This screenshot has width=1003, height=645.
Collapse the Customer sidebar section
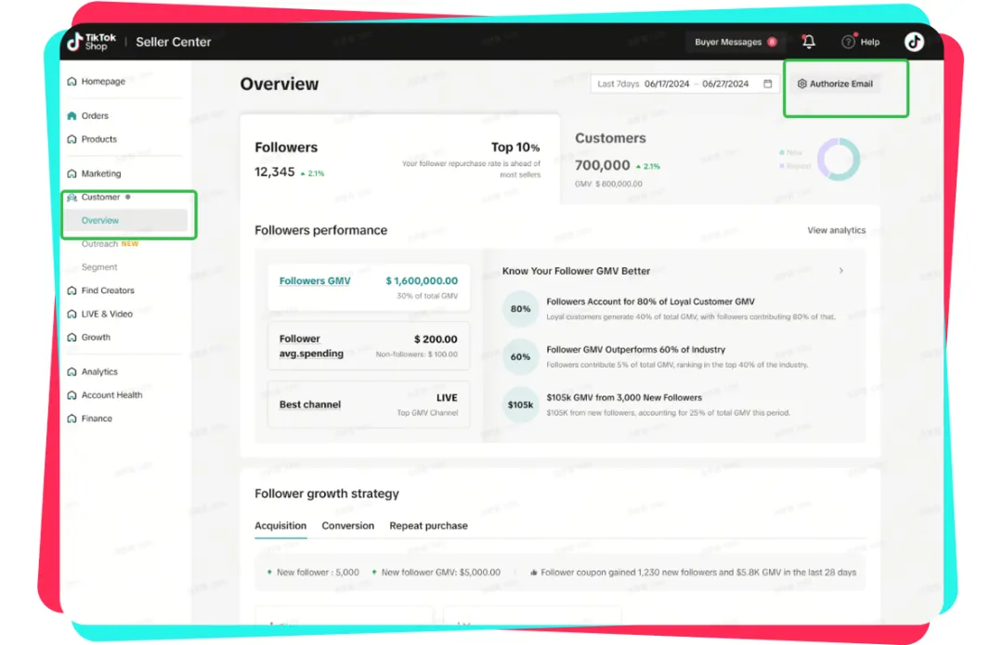point(100,197)
